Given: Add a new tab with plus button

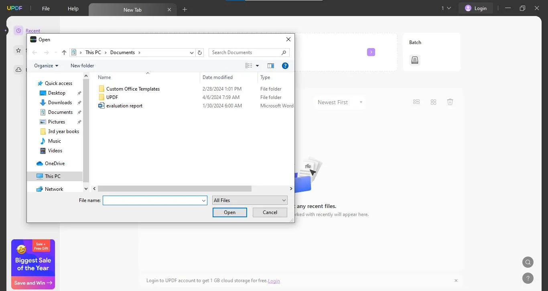Looking at the screenshot, I should [185, 9].
